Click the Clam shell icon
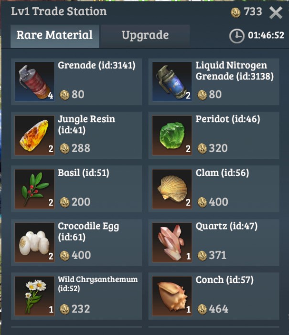The height and width of the screenshot is (335, 289). [x=172, y=189]
